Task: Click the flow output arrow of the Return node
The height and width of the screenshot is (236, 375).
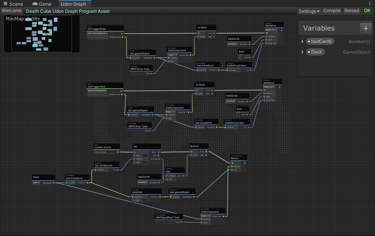Action: click(245, 163)
